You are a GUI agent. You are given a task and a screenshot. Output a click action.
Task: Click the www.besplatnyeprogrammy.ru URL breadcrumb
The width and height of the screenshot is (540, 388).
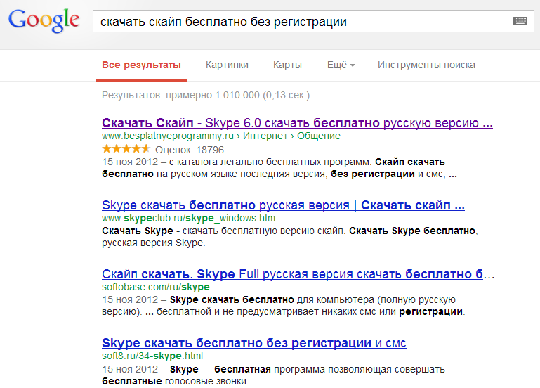(168, 136)
